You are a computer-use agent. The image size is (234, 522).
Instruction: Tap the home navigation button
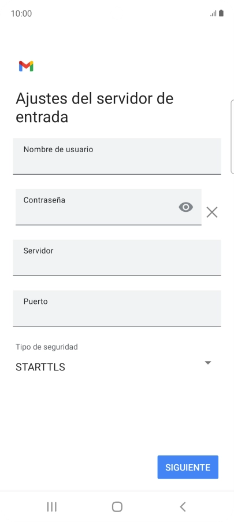[117, 507]
